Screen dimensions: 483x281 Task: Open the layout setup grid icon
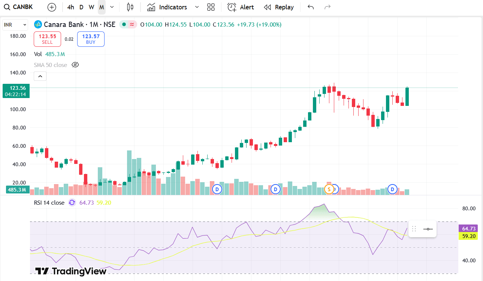coord(211,7)
